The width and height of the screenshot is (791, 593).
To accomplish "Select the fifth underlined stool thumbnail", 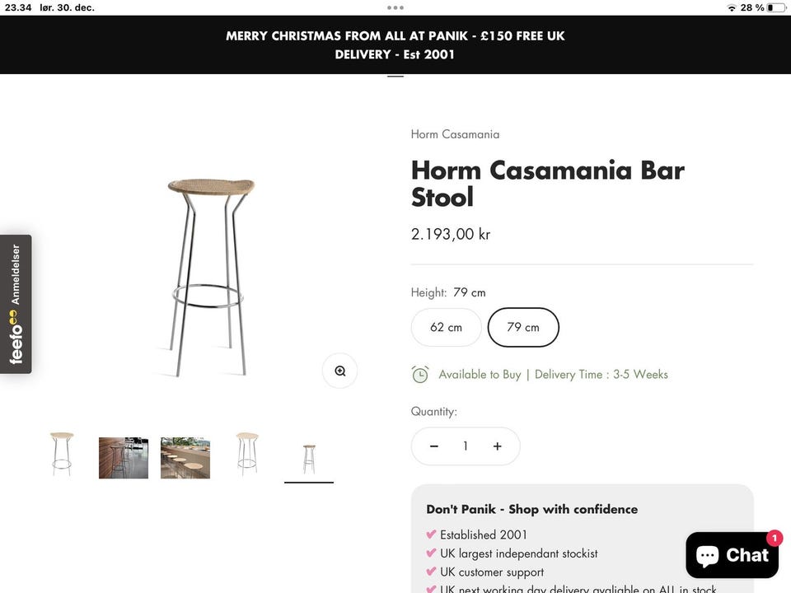I will (309, 458).
